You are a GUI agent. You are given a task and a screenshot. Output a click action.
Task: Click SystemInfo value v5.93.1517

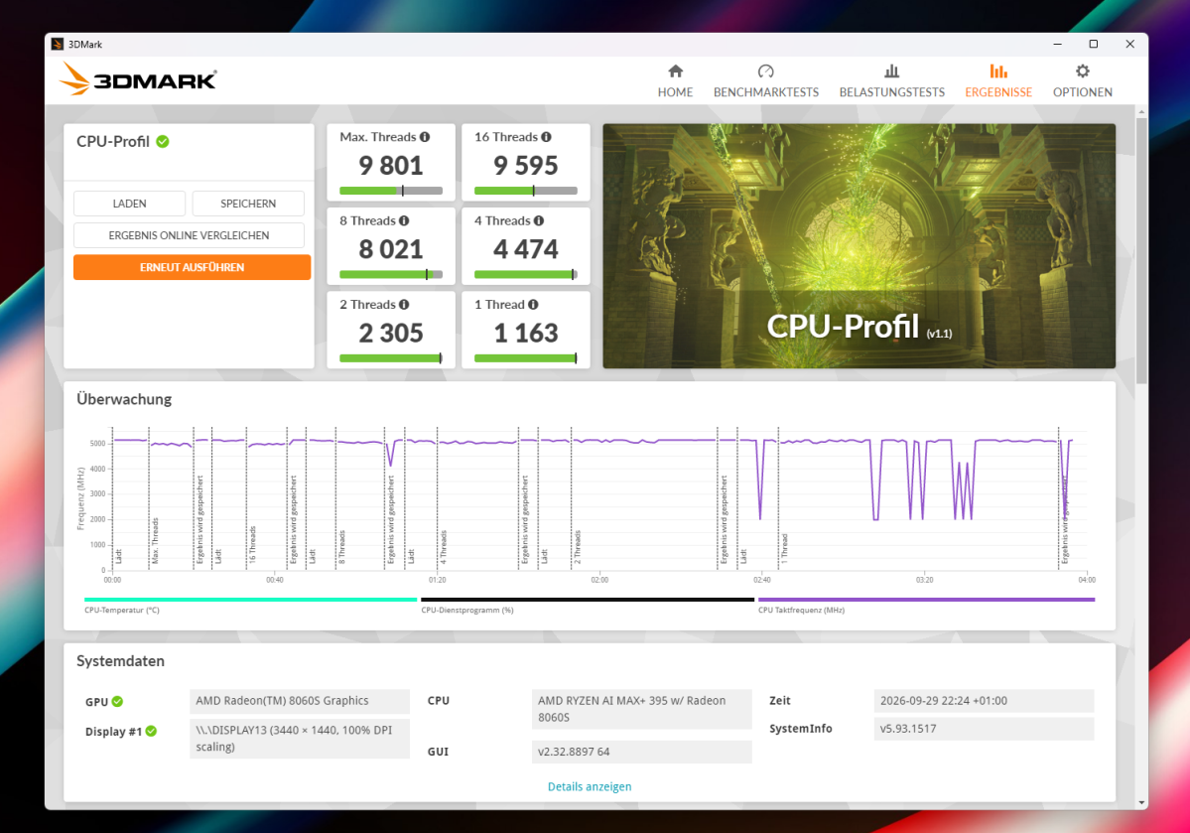click(x=984, y=728)
